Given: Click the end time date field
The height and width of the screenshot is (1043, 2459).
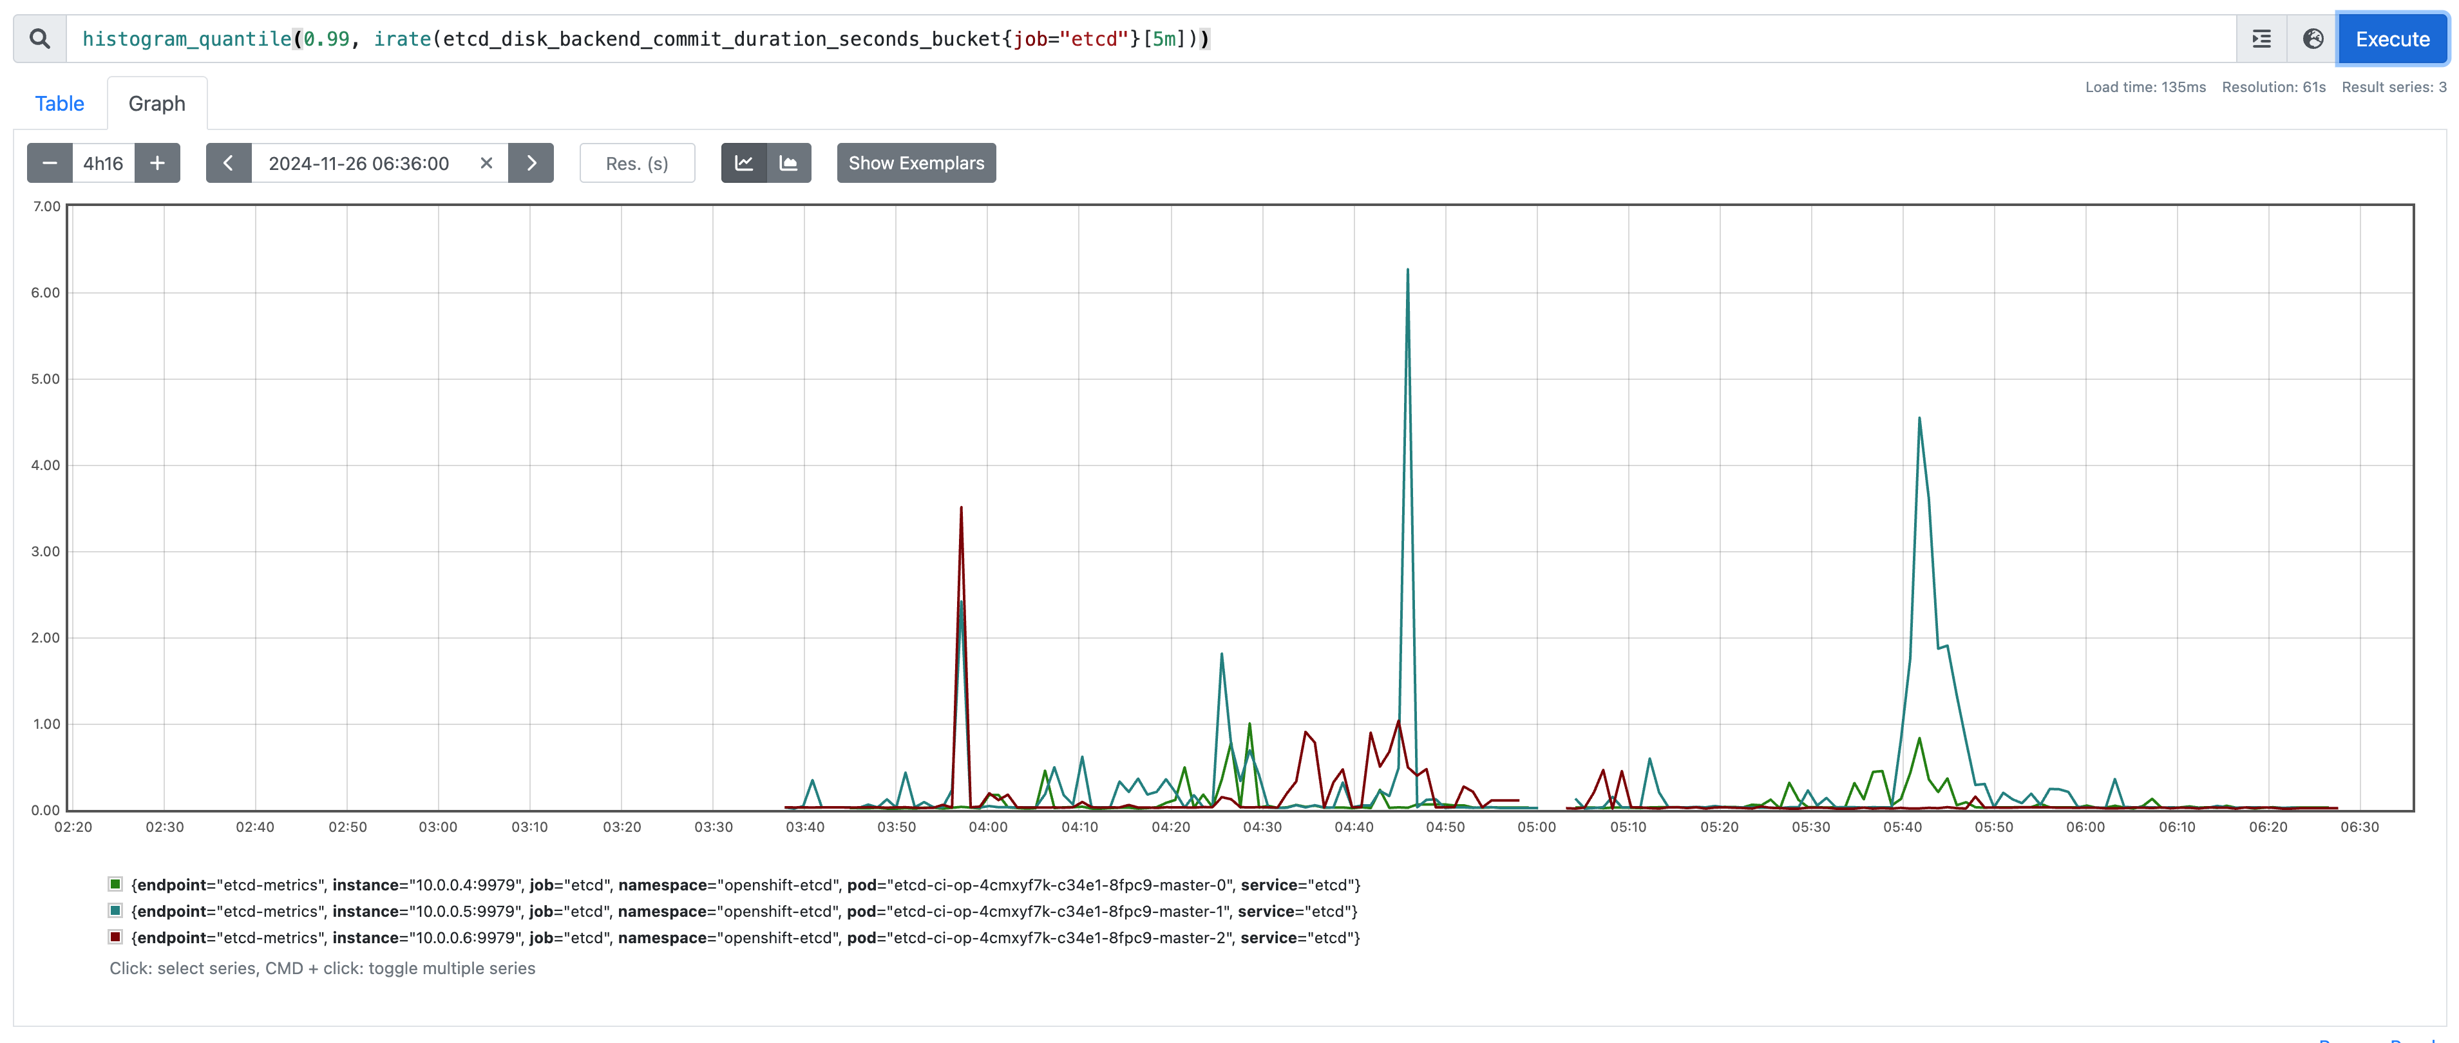Looking at the screenshot, I should pyautogui.click(x=359, y=163).
